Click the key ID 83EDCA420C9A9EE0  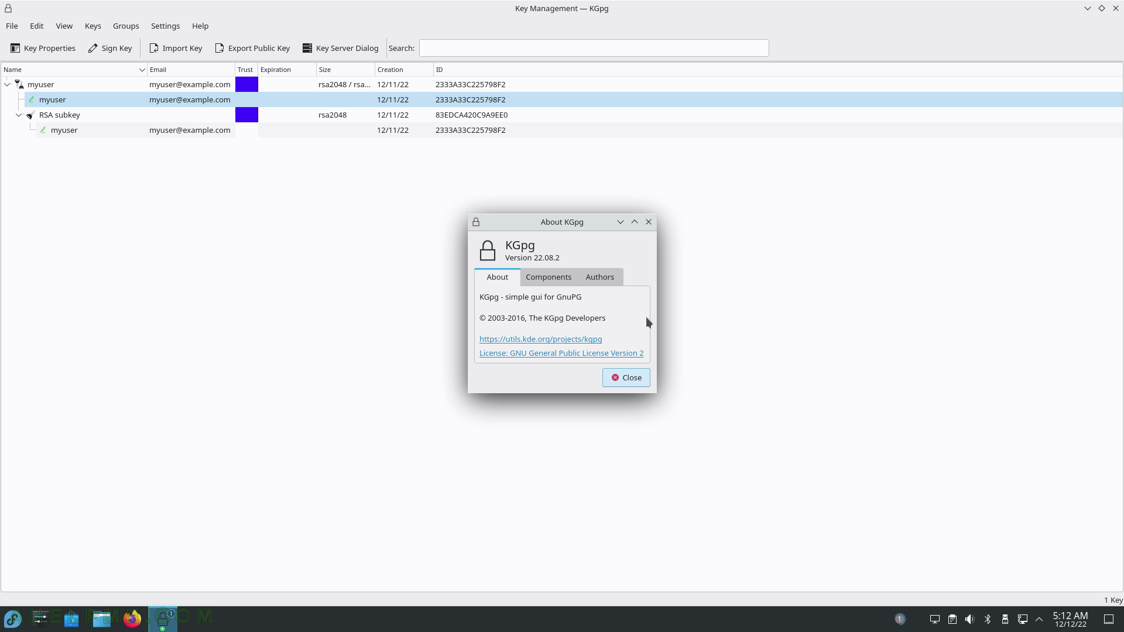(471, 115)
